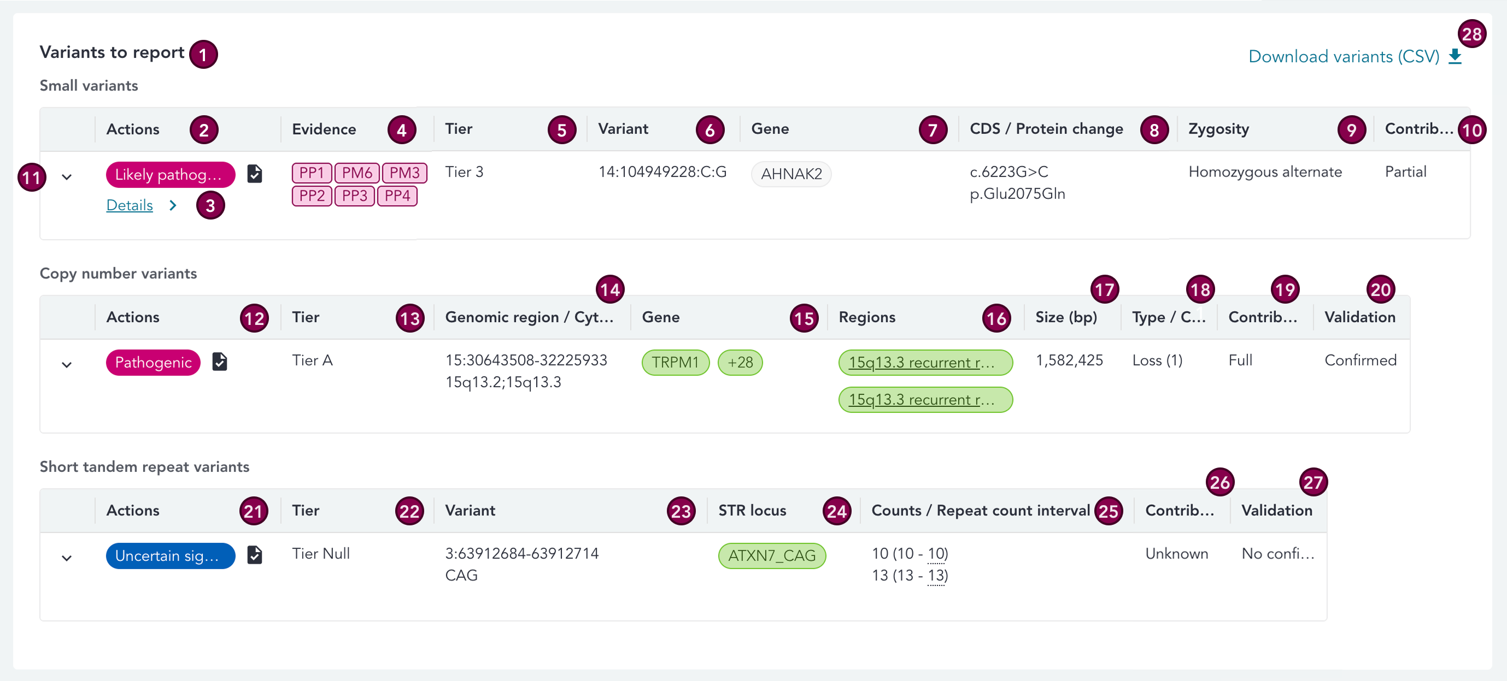Viewport: 1507px width, 681px height.
Task: Click the PP4 evidence tag
Action: pos(397,196)
